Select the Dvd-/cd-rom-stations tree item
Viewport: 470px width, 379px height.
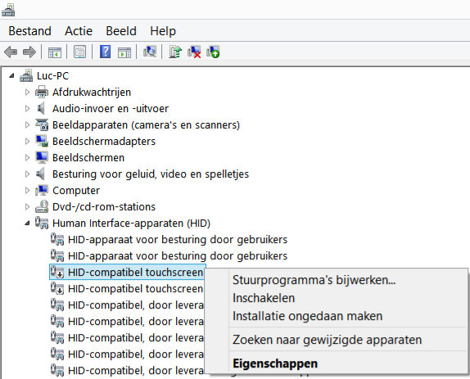tap(104, 207)
